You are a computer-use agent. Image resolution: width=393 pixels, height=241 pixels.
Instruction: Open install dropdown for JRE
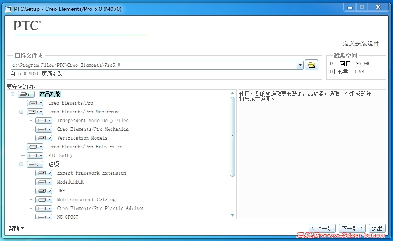tap(44, 191)
